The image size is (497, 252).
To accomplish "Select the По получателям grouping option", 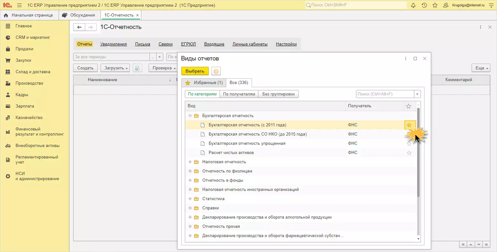I will tap(239, 94).
